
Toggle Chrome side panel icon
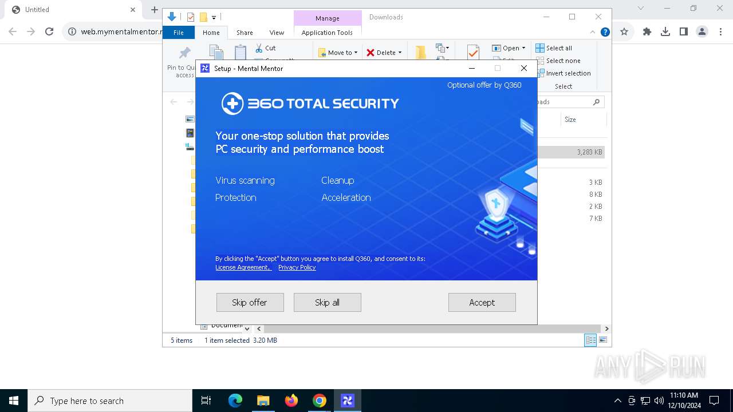[x=684, y=32]
